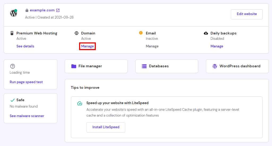The height and width of the screenshot is (146, 272).
Task: Click the padlock icon next to example.com
Action: coord(27,10)
